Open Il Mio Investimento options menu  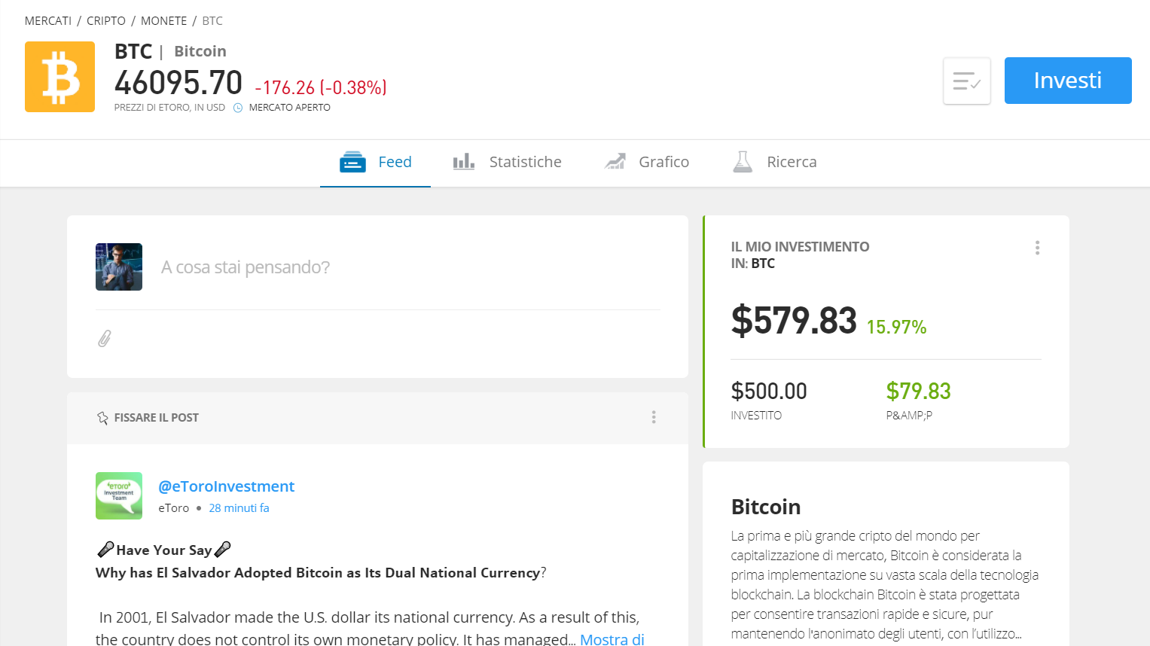(x=1037, y=248)
